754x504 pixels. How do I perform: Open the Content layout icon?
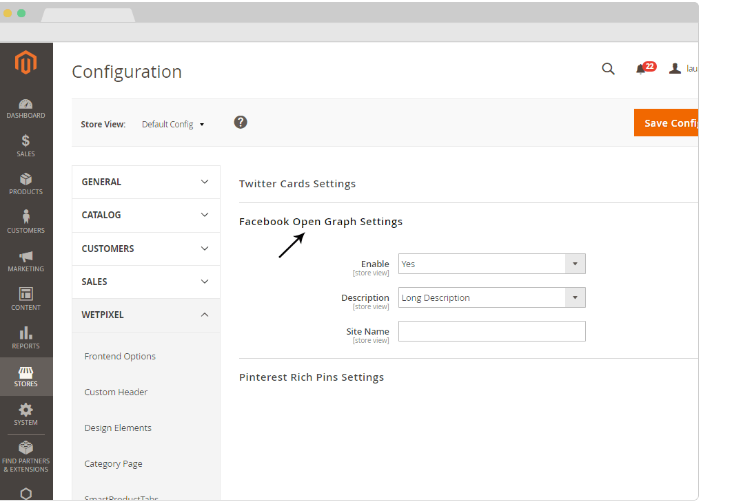click(26, 293)
